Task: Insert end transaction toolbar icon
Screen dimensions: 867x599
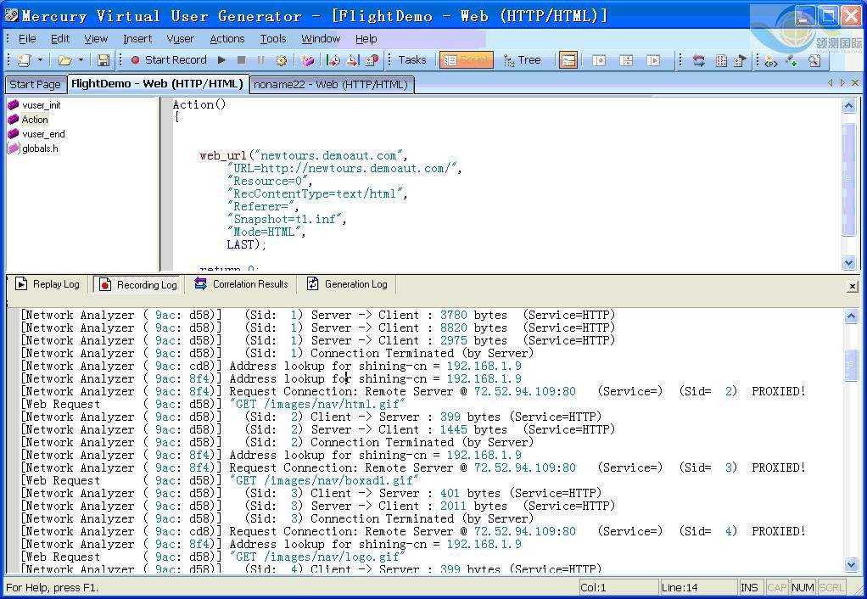Action: (352, 60)
